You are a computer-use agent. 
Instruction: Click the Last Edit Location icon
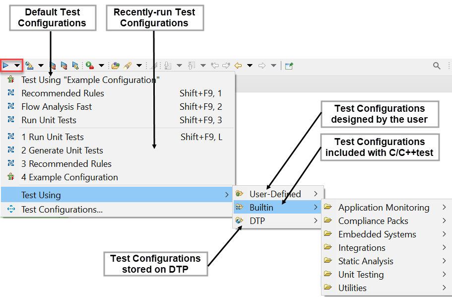215,66
